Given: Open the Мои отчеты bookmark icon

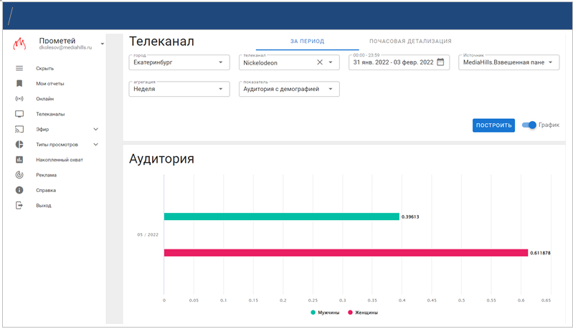Looking at the screenshot, I should 19,84.
